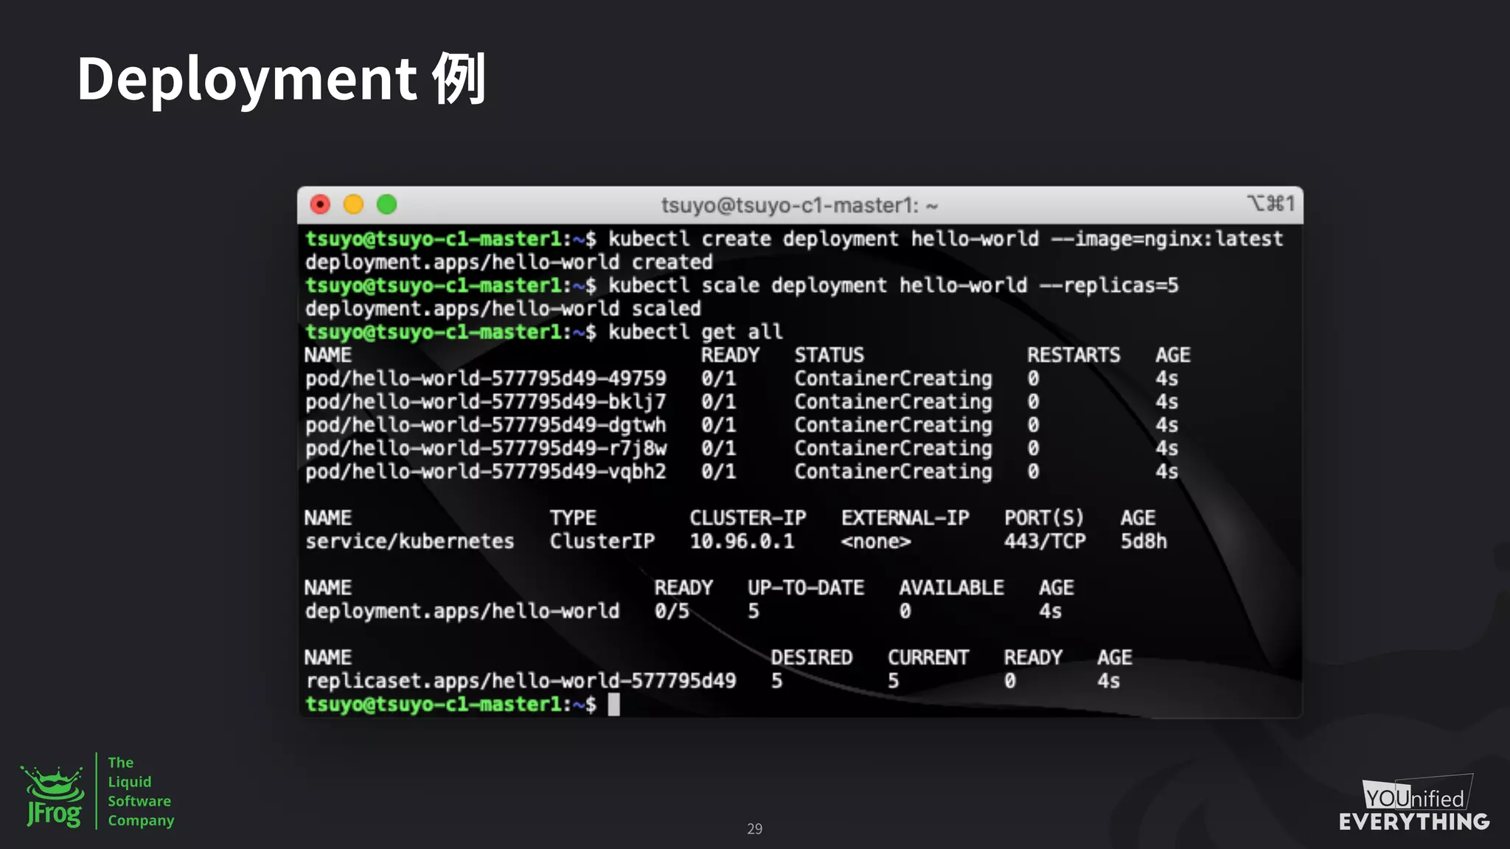Click slide page number 29
1510x849 pixels.
click(x=754, y=828)
